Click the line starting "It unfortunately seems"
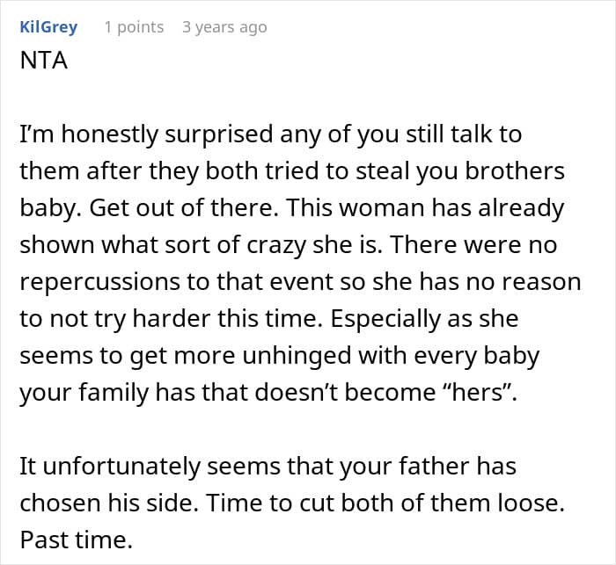616x565 pixels. tap(267, 467)
